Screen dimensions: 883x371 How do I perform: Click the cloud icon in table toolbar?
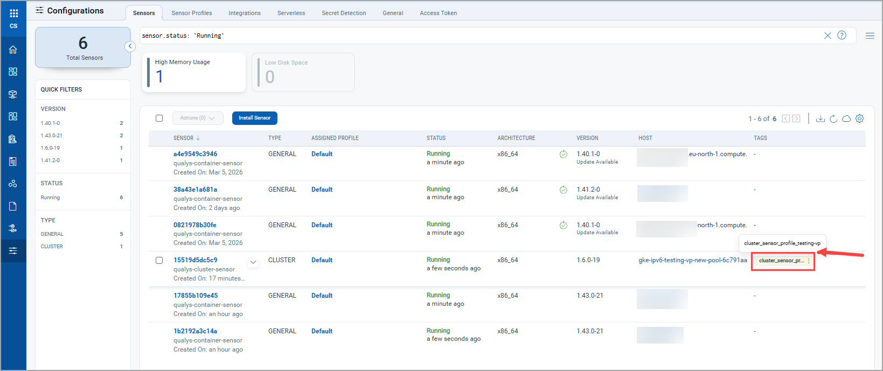coord(846,118)
